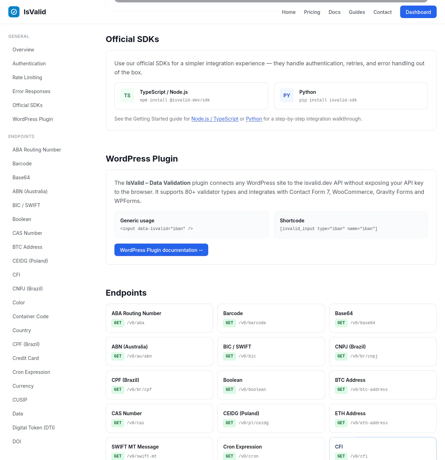Select Rate Limiting in the sidebar

point(27,77)
